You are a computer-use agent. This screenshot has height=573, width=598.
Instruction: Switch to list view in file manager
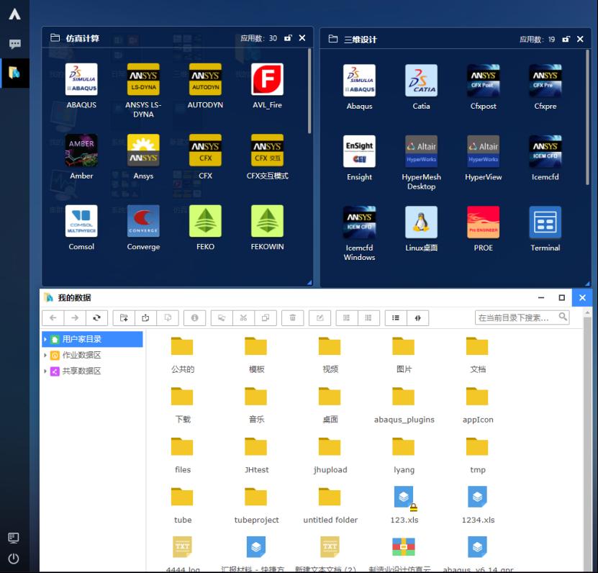[x=396, y=317]
